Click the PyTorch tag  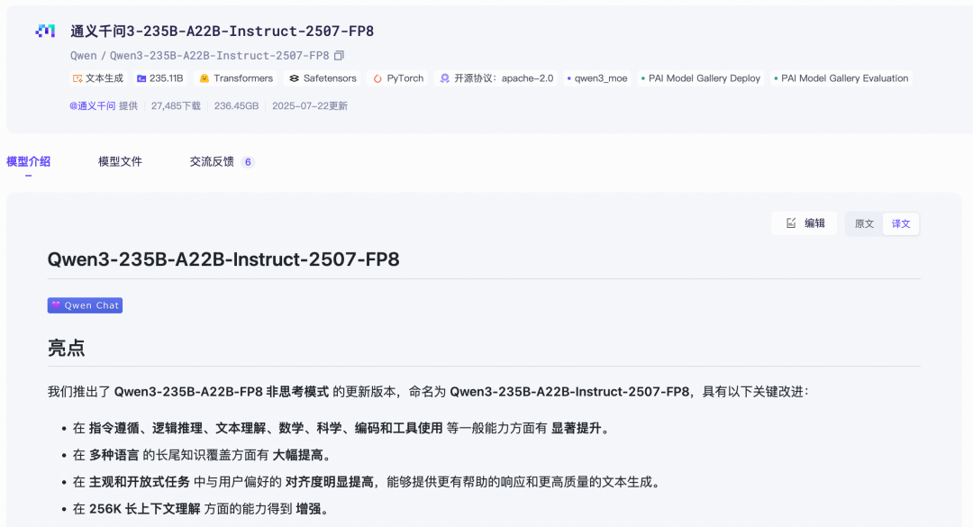398,78
